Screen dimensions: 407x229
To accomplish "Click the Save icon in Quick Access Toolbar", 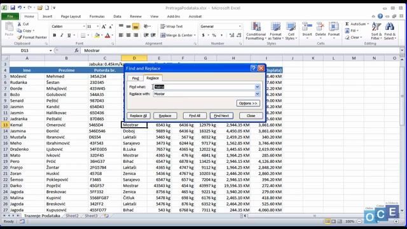I will [x=13, y=8].
